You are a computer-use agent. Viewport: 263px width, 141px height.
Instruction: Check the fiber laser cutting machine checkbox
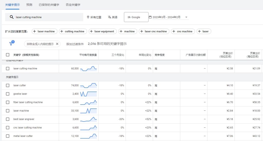pos(7,102)
